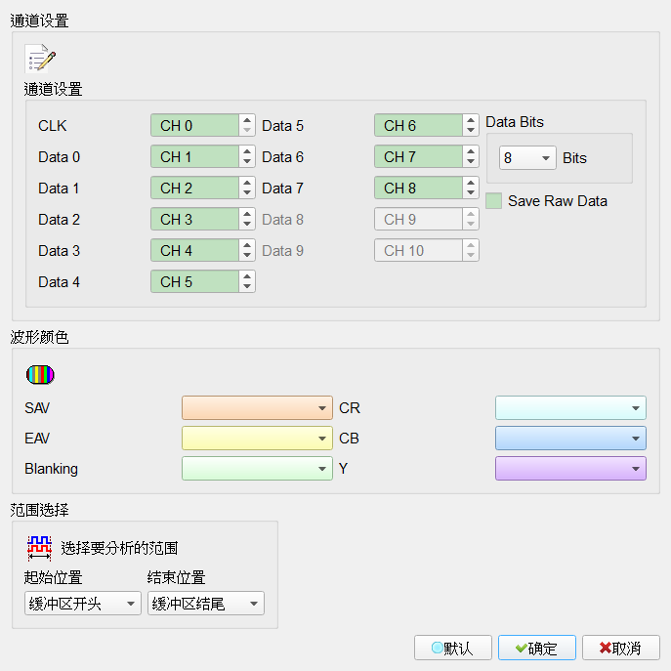Open the Y color dropdown
Viewport: 671px width, 671px height.
pyautogui.click(x=570, y=469)
